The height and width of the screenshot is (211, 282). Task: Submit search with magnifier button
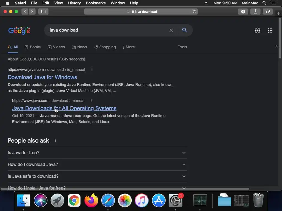185,30
